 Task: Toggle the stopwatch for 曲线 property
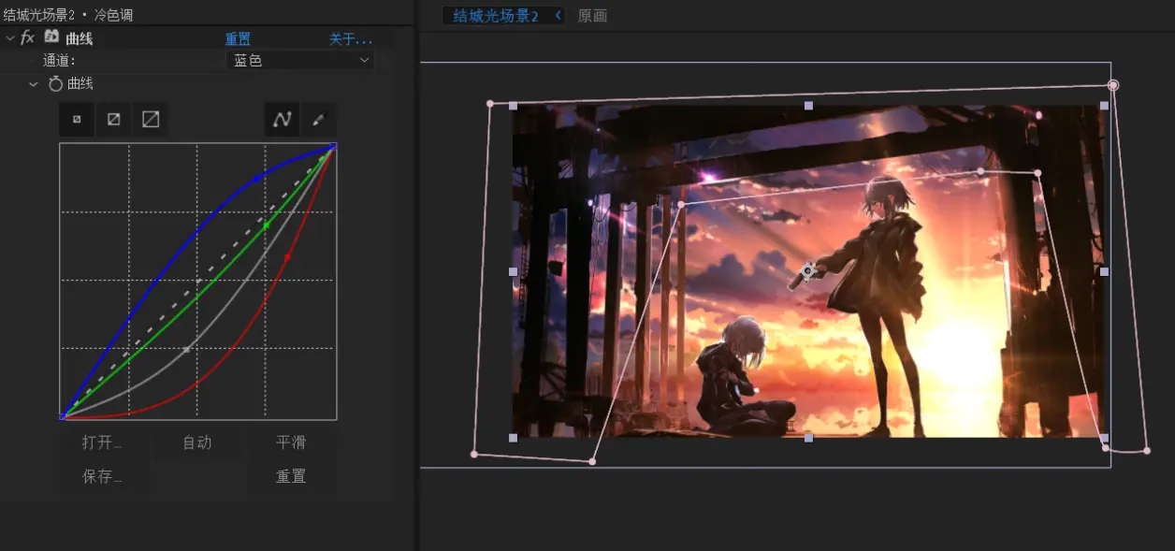coord(55,84)
